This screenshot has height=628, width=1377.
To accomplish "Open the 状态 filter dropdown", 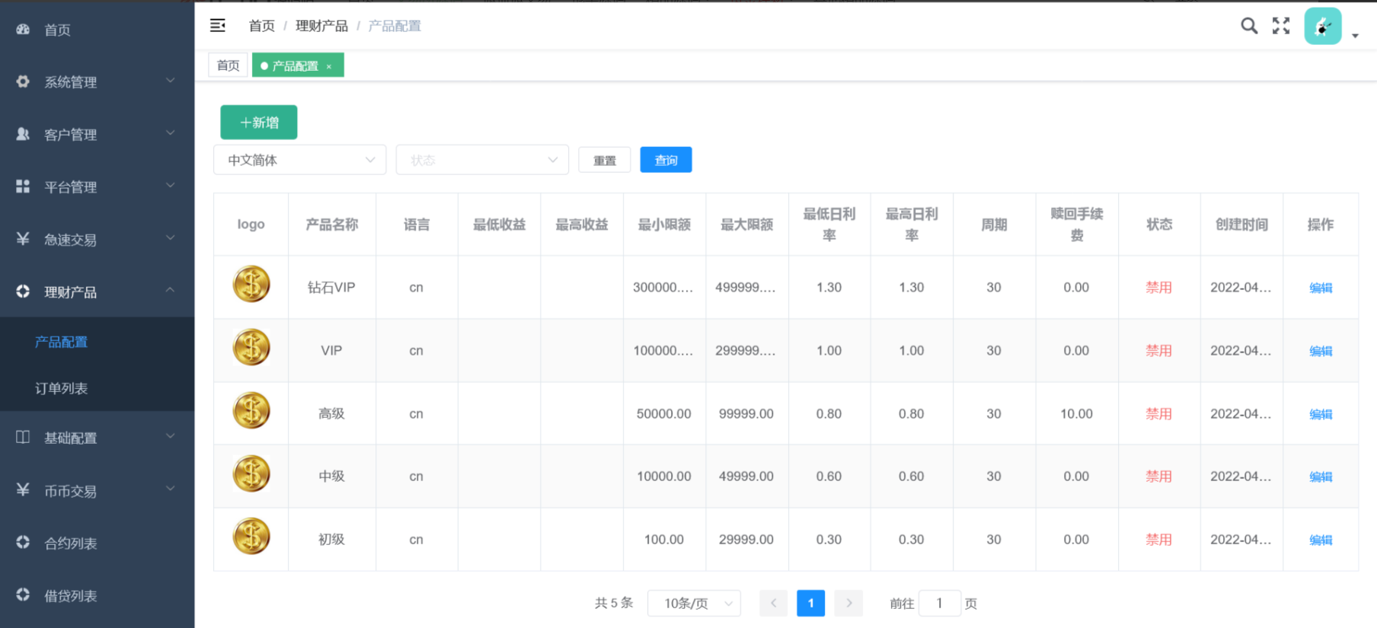I will pos(481,160).
